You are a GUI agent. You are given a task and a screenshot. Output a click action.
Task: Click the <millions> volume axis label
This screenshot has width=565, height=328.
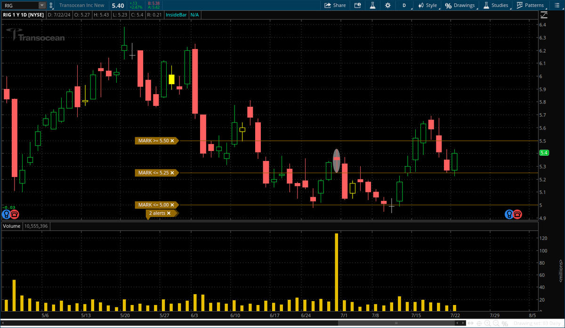[x=560, y=271]
